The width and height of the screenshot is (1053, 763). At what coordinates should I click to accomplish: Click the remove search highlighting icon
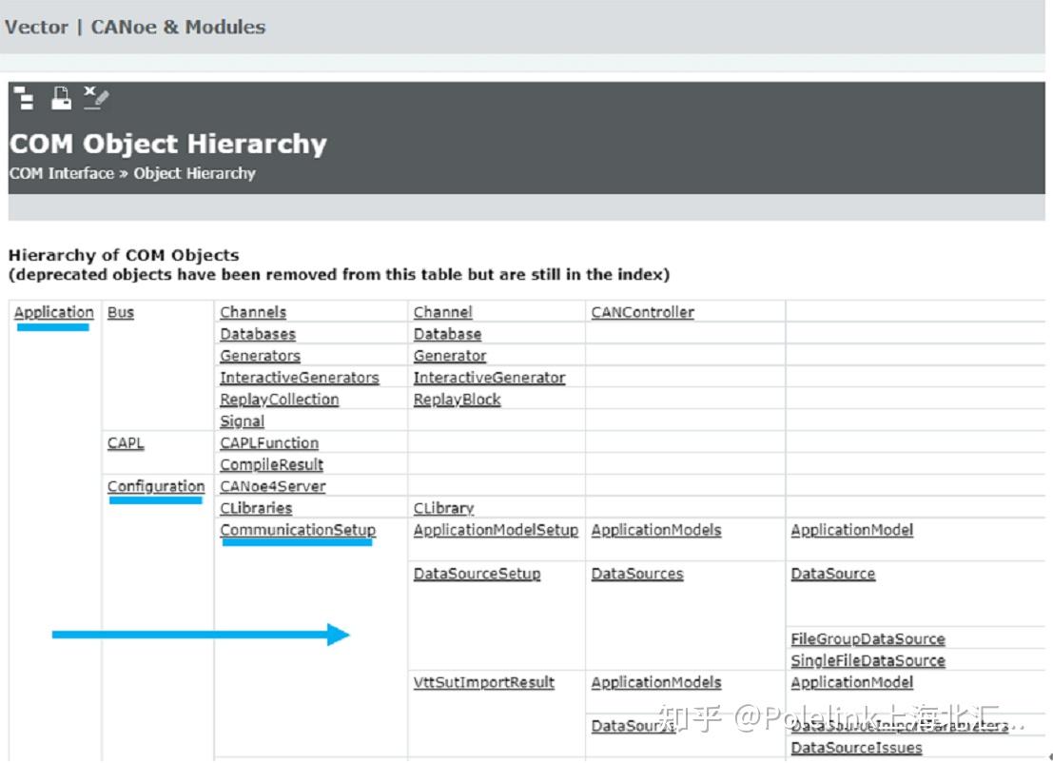[96, 97]
